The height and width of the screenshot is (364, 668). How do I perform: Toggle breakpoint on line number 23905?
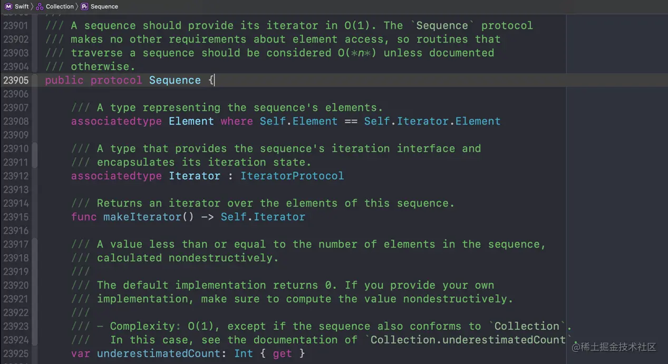[x=16, y=80]
